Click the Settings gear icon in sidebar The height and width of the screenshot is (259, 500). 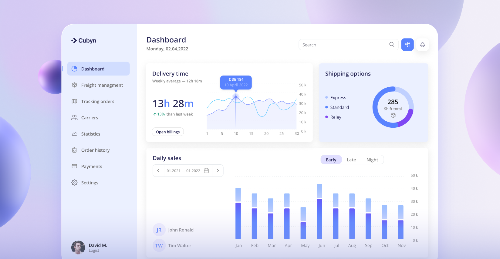(74, 183)
